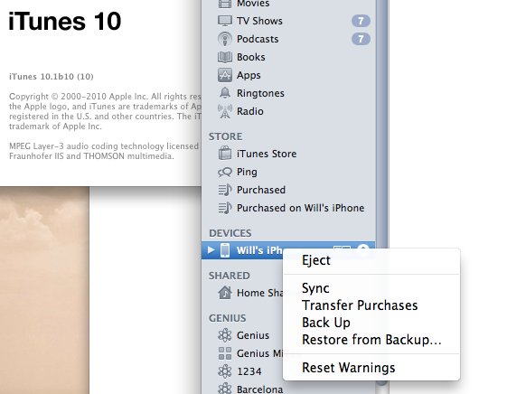The width and height of the screenshot is (507, 394).
Task: Select the Purchased playlist
Action: click(261, 190)
